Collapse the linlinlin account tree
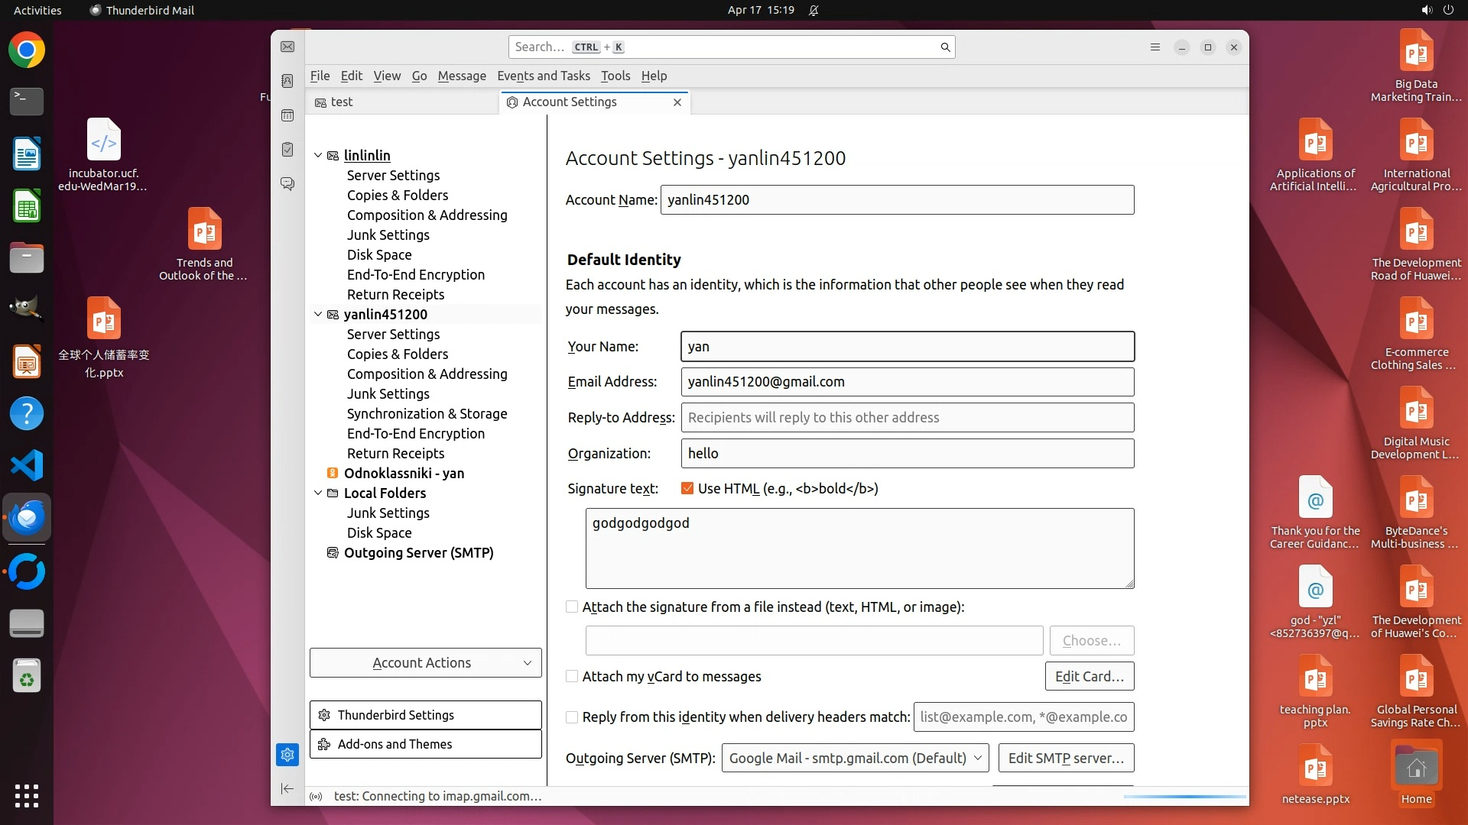Viewport: 1468px width, 825px height. click(318, 155)
